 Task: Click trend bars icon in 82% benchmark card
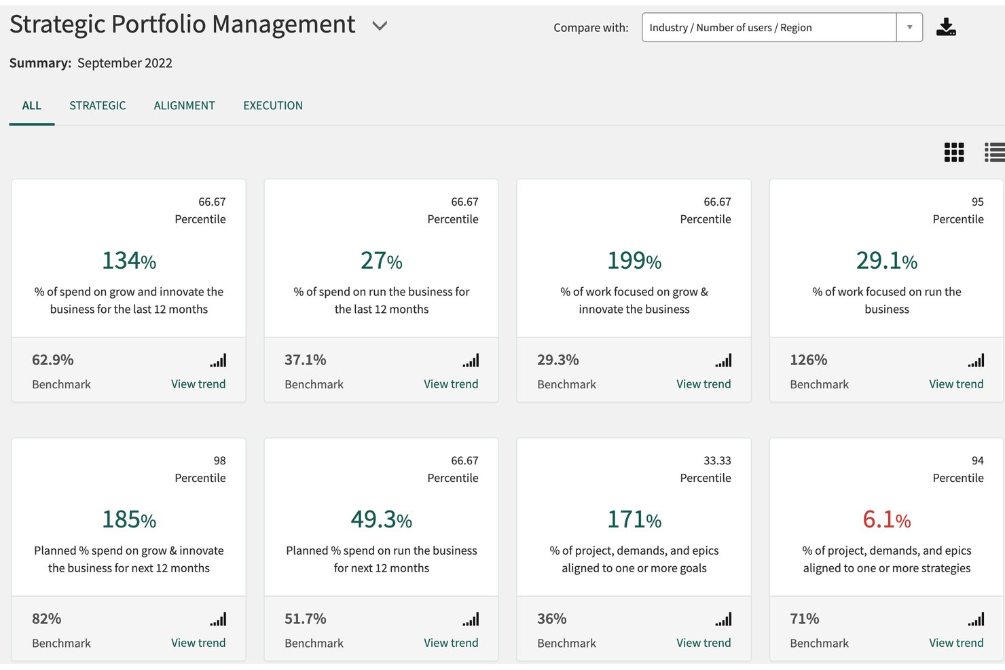pyautogui.click(x=218, y=619)
